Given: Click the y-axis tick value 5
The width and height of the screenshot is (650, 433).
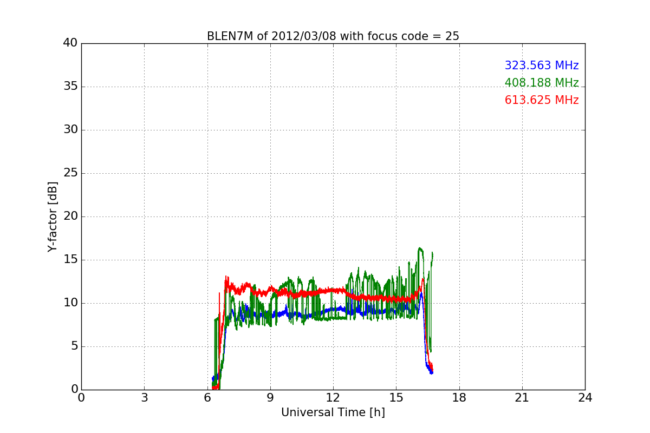Looking at the screenshot, I should pos(74,346).
